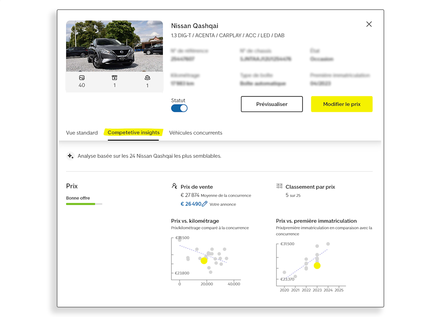Click the Bonne offre label
The width and height of the screenshot is (440, 317).
78,198
